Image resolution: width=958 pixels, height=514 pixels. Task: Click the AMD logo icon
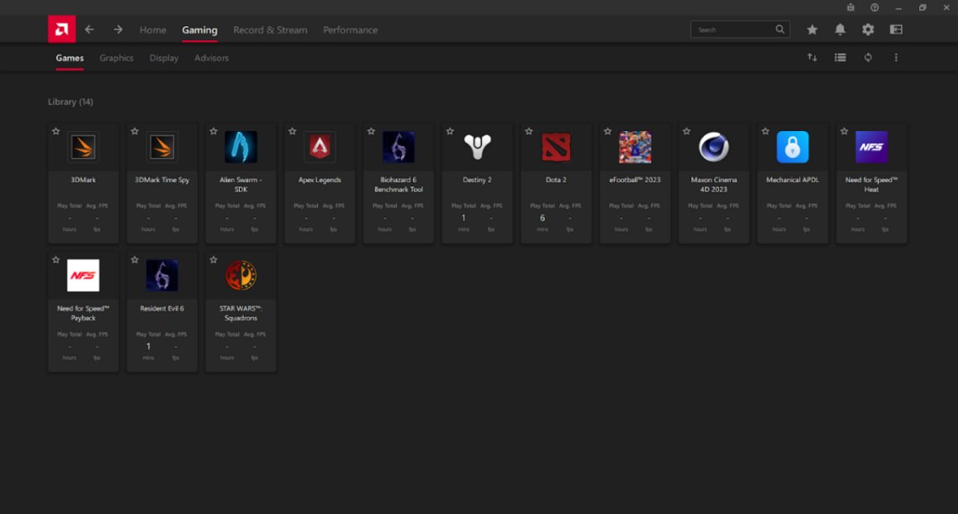tap(61, 29)
